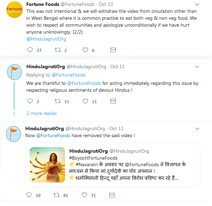Share thankful tweet via message envelope icon
The width and height of the screenshot is (212, 206).
(x=113, y=101)
